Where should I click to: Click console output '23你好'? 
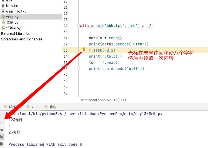point(14,132)
